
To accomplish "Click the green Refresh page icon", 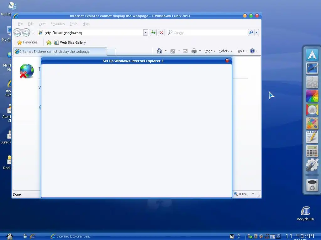I will [153, 32].
